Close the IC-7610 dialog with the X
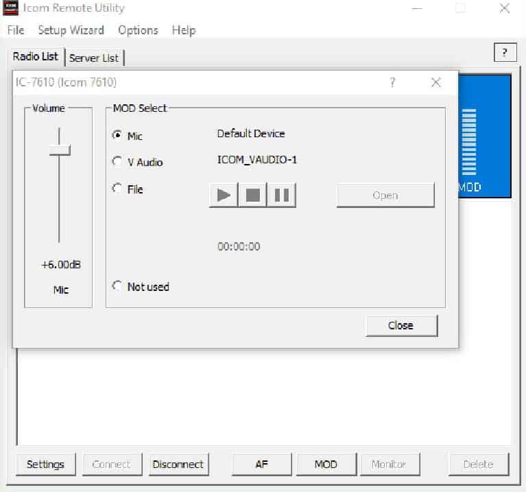The image size is (526, 492). pos(435,82)
